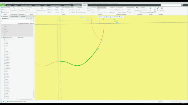This screenshot has width=188, height=105.
Task: Select the Fase chamfer tool
Action: (x=63, y=10)
